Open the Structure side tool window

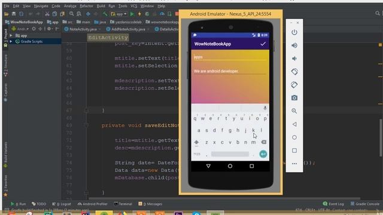(5, 65)
